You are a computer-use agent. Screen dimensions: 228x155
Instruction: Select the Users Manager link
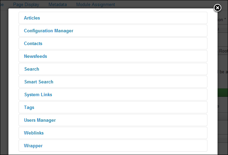click(40, 120)
